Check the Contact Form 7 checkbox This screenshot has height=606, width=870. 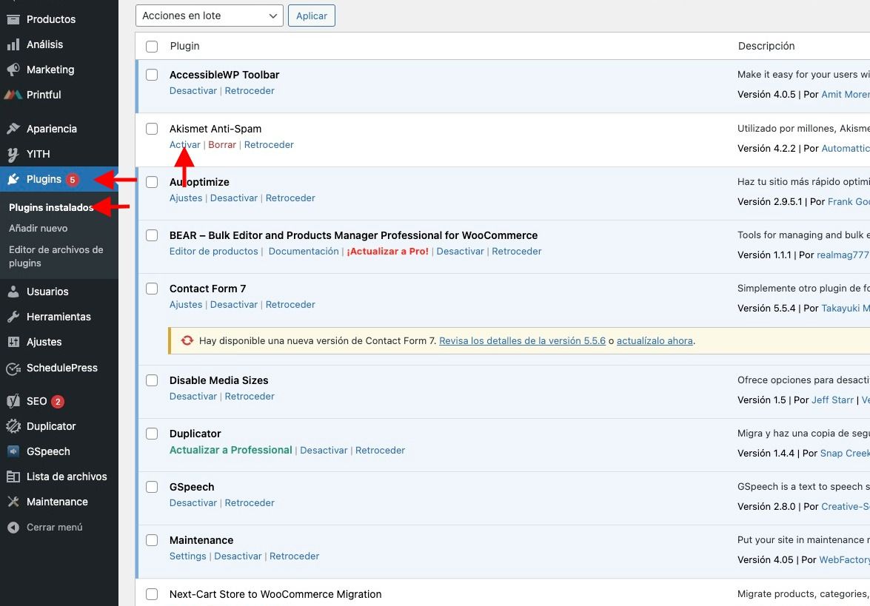152,289
